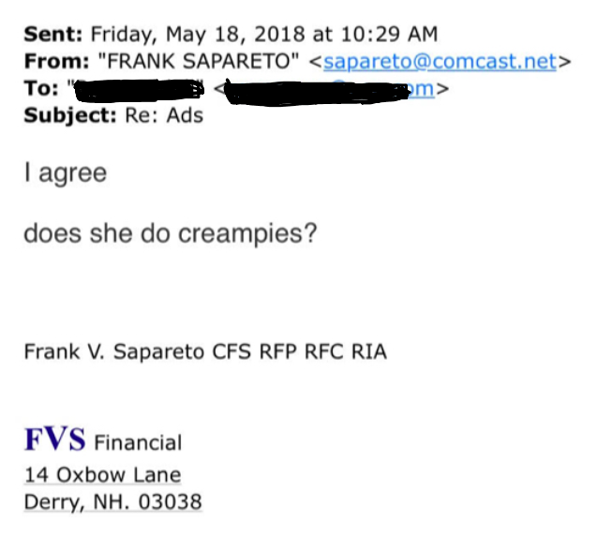Click the bold Sent: header label
The image size is (597, 537).
(52, 35)
